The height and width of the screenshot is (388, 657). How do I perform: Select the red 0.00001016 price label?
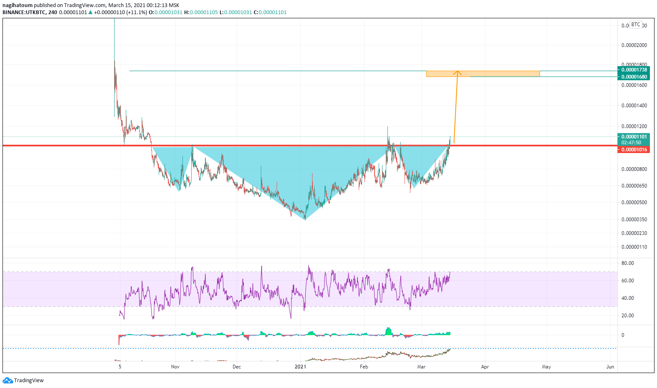[x=633, y=150]
